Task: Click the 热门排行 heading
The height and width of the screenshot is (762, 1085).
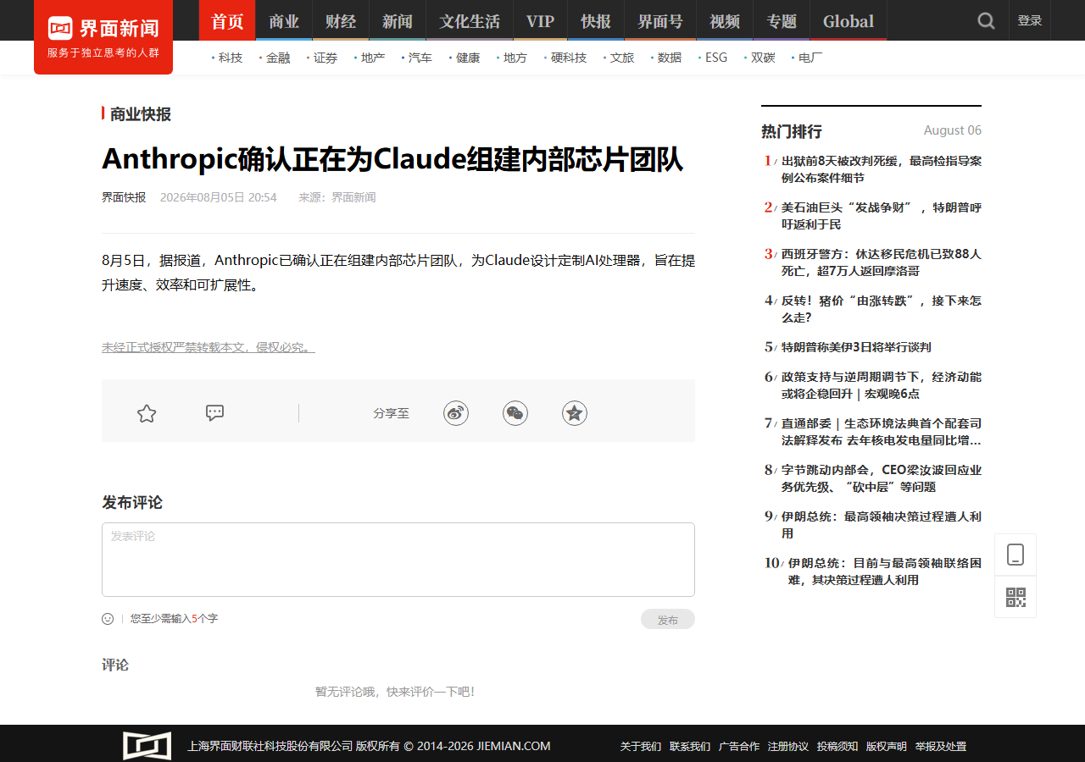Action: click(x=792, y=131)
